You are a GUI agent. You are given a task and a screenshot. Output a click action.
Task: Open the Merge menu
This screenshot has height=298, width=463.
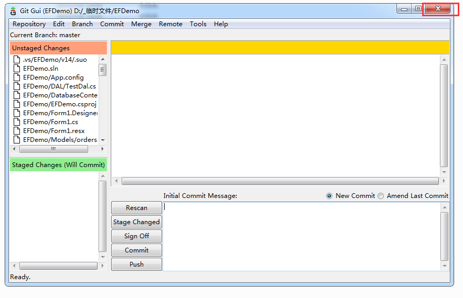[x=141, y=24]
